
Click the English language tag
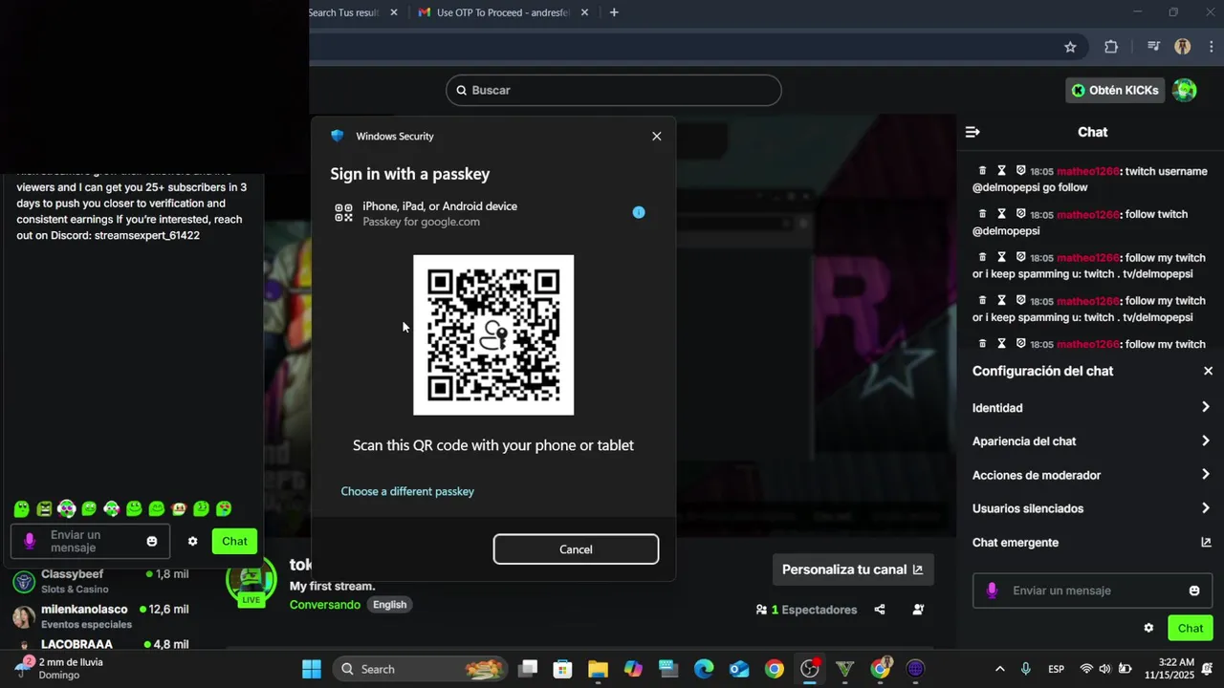click(x=389, y=605)
